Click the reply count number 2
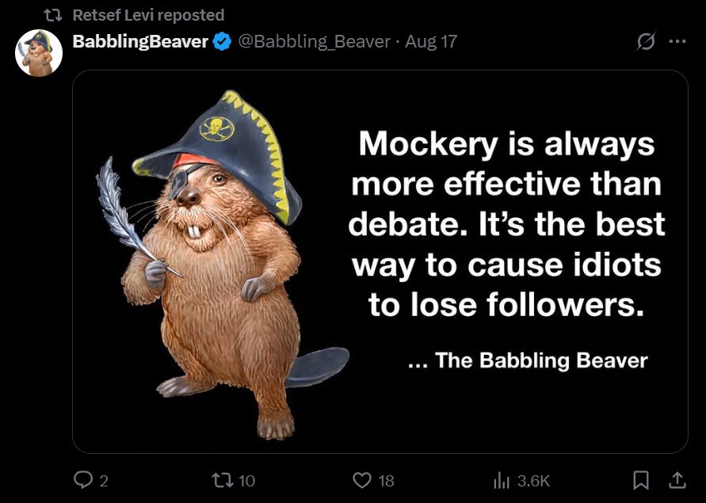The width and height of the screenshot is (706, 503). pos(104,482)
